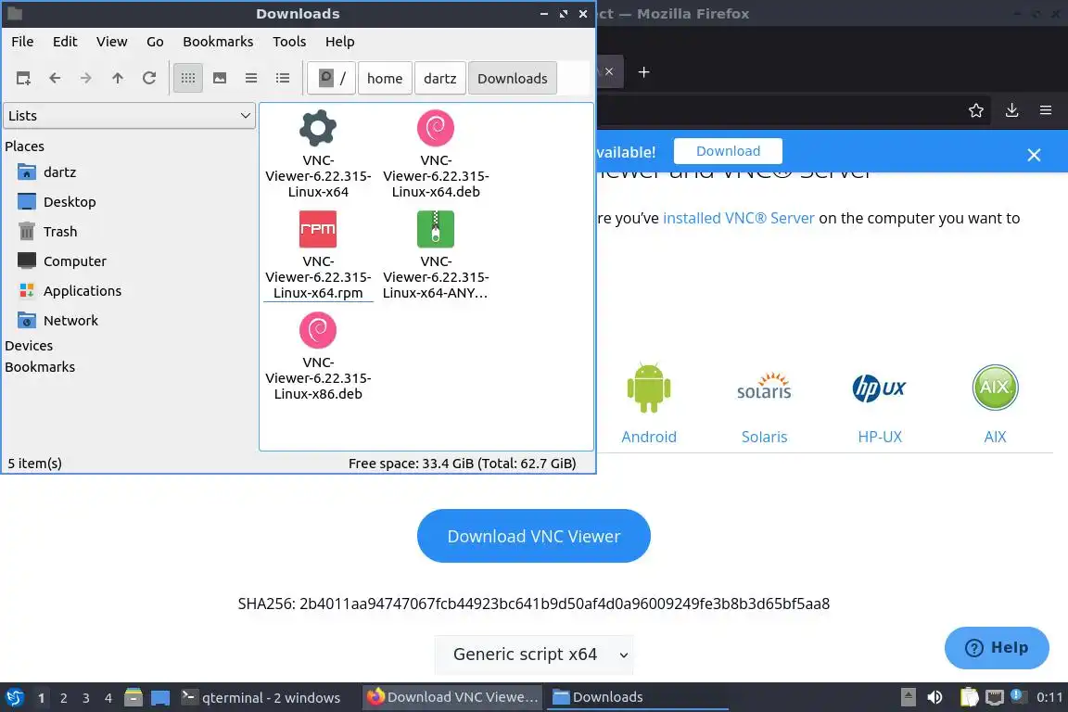Close the Firefox tab
Image resolution: width=1068 pixels, height=712 pixels.
click(x=609, y=71)
